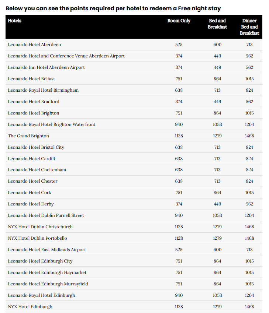
Task: Click the Bed and Breakfast column header
Action: [x=217, y=24]
